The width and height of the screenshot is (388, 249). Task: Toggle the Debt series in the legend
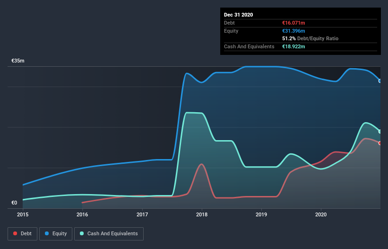pos(22,234)
